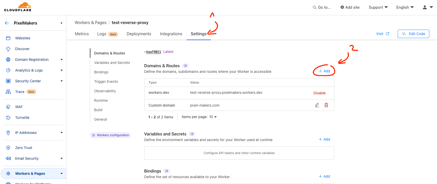Click the Trace icon in sidebar
Screen dimensions: 437x184
[8, 92]
